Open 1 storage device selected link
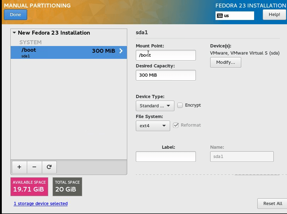This screenshot has height=214, width=287. coord(41,204)
